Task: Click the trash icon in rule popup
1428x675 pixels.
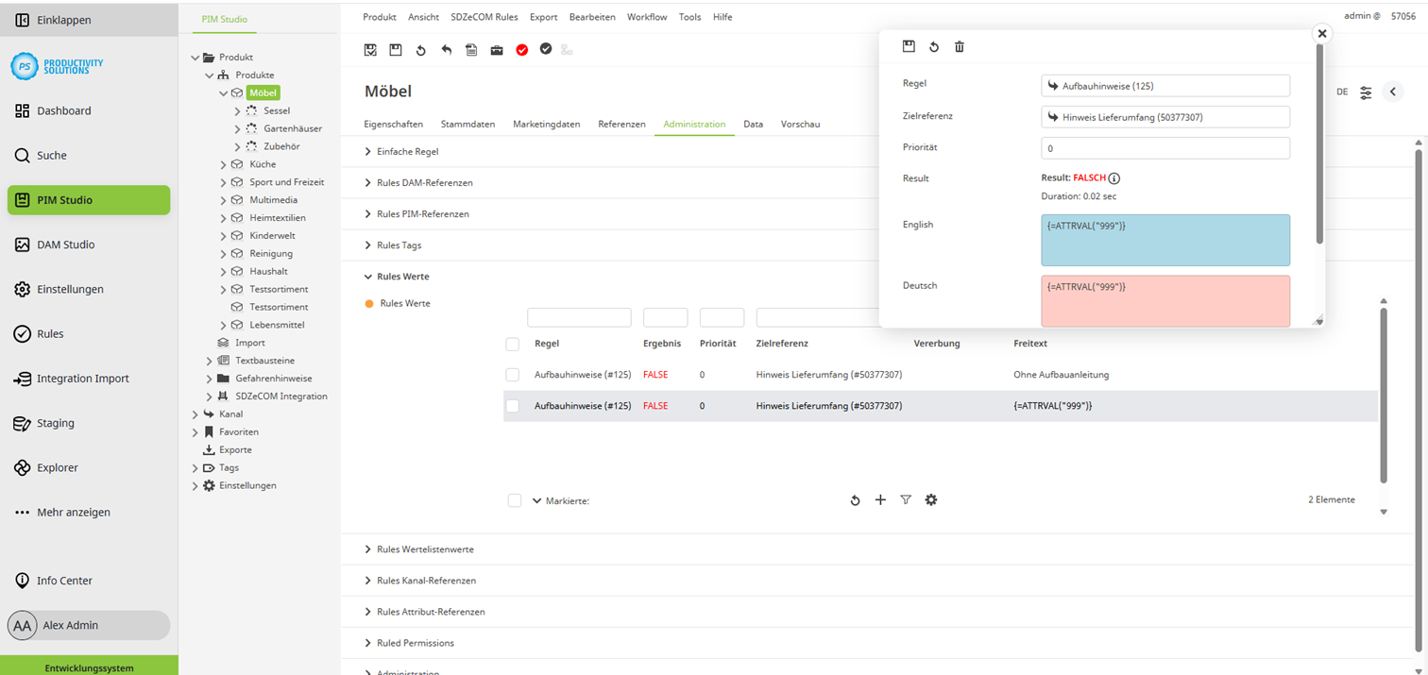Action: coord(959,46)
